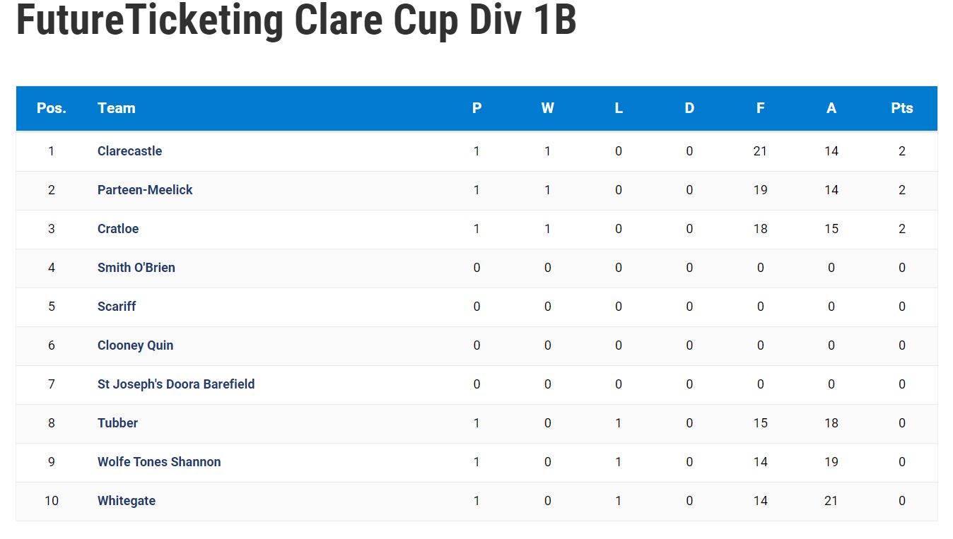The image size is (953, 539).
Task: Click the Pts column header
Action: coord(902,108)
